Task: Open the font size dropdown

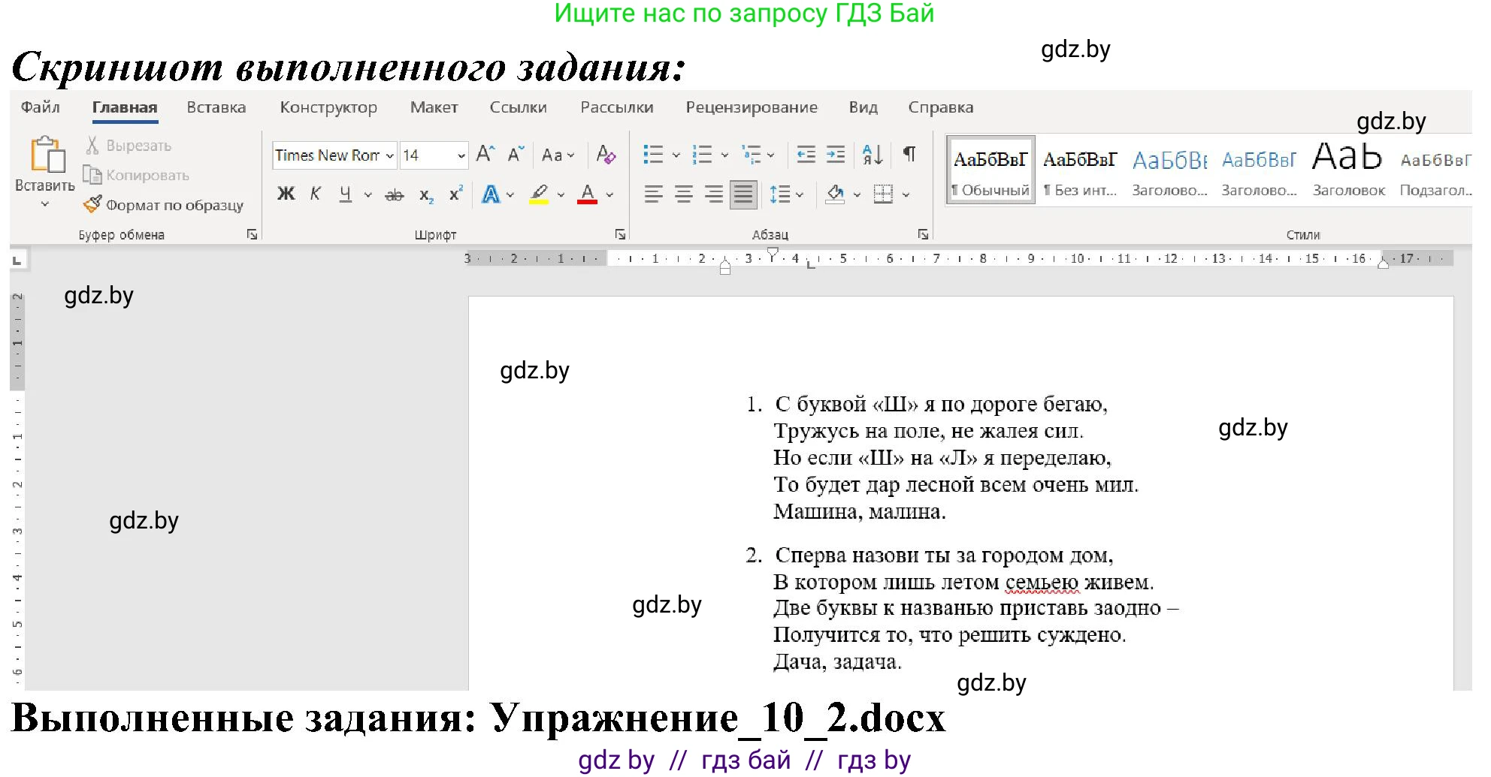Action: click(x=459, y=155)
